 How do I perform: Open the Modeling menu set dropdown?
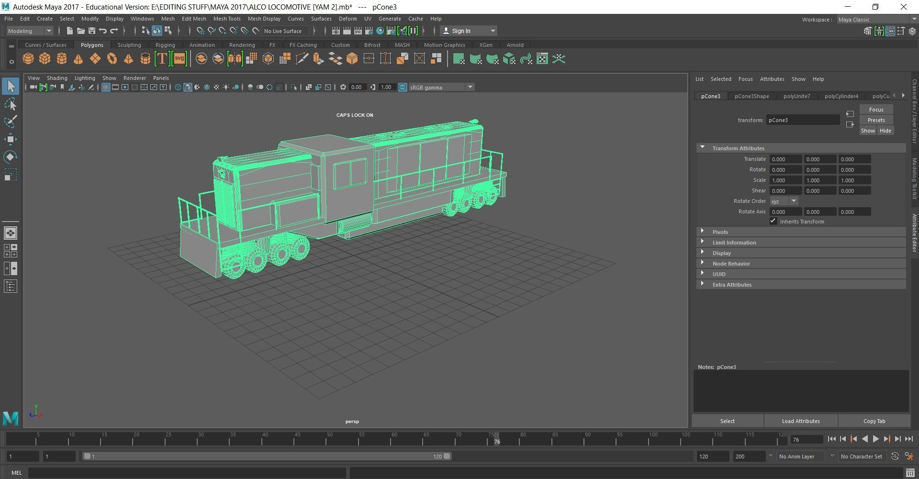point(30,31)
